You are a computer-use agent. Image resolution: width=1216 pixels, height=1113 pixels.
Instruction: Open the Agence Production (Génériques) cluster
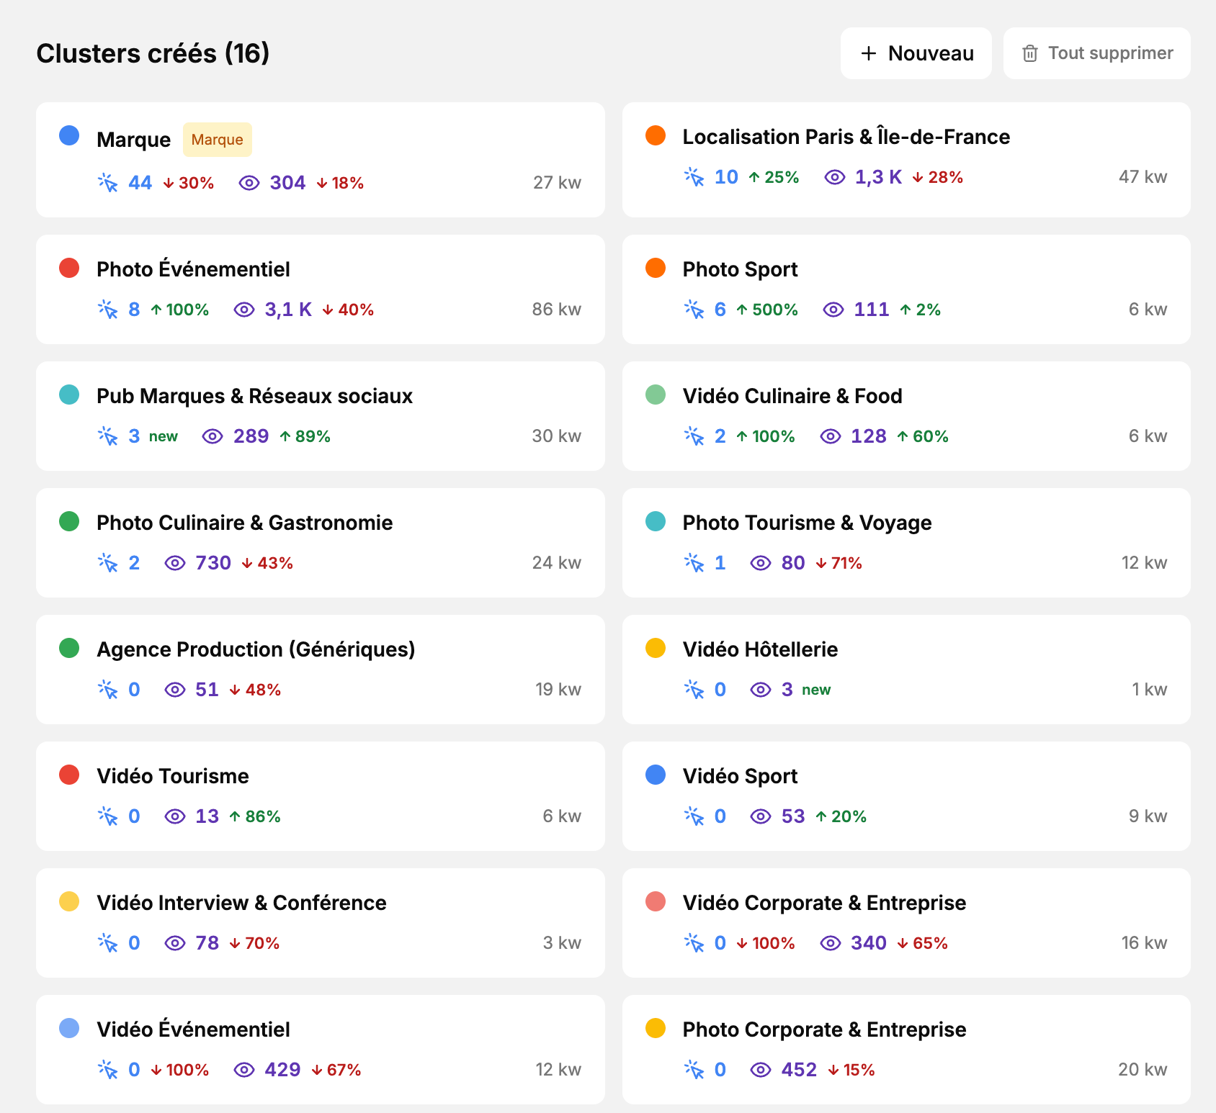point(256,649)
